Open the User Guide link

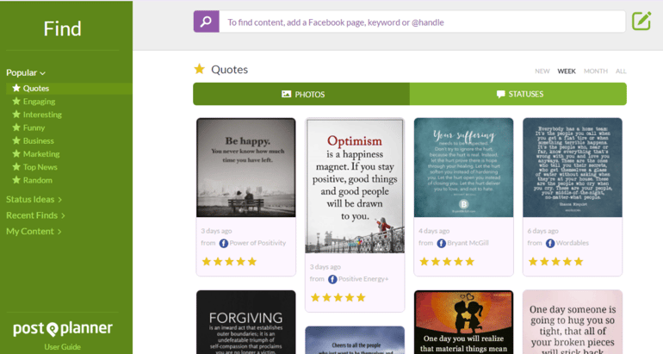[63, 347]
